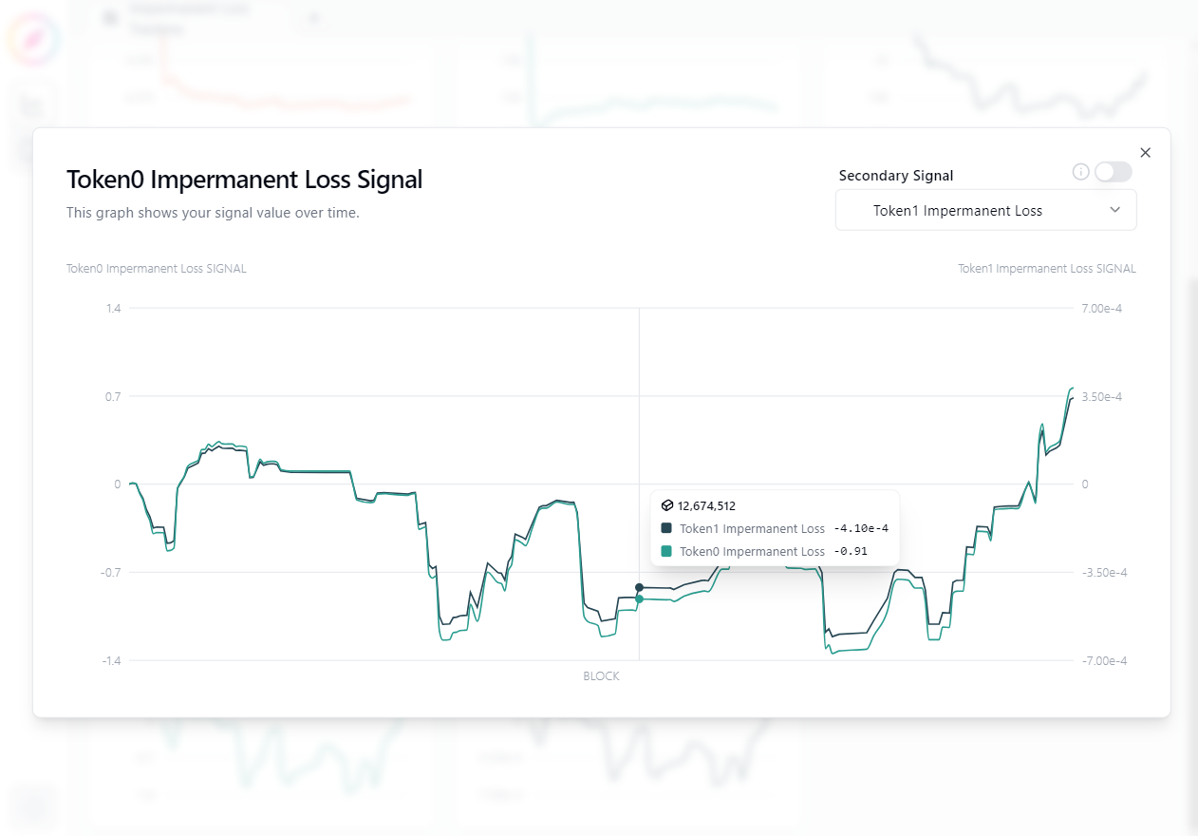Screen dimensions: 1198x836
Task: Click the -0.91 value in the tooltip
Action: 851,551
